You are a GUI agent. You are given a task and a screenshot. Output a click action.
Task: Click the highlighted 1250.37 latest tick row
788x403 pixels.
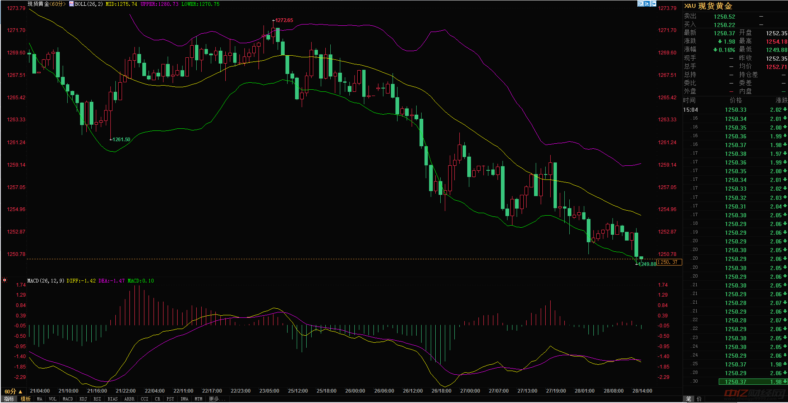coord(752,382)
